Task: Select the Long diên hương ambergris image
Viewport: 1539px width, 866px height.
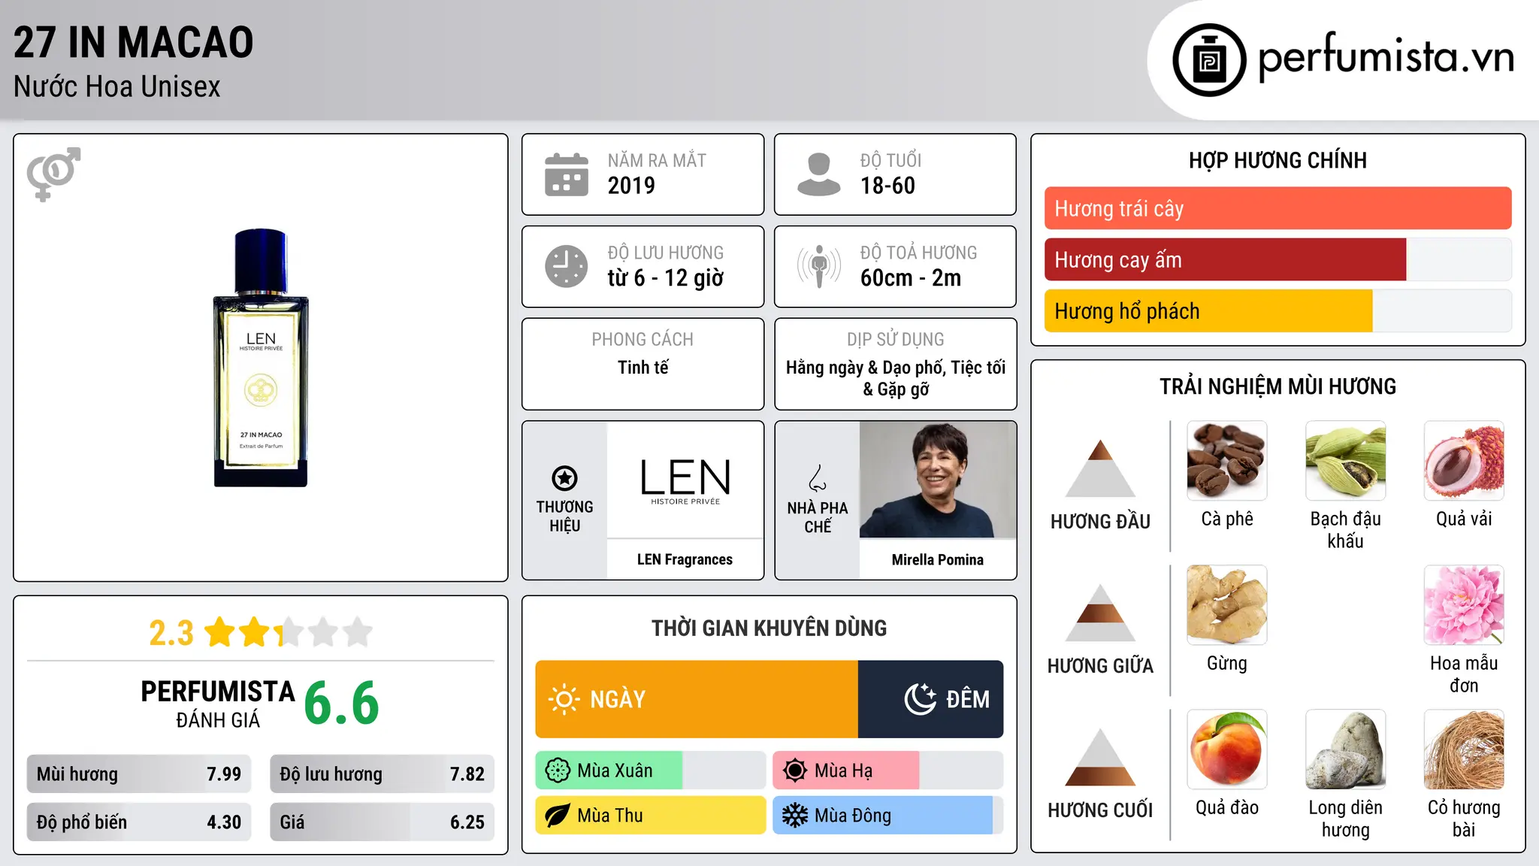Action: pyautogui.click(x=1346, y=749)
